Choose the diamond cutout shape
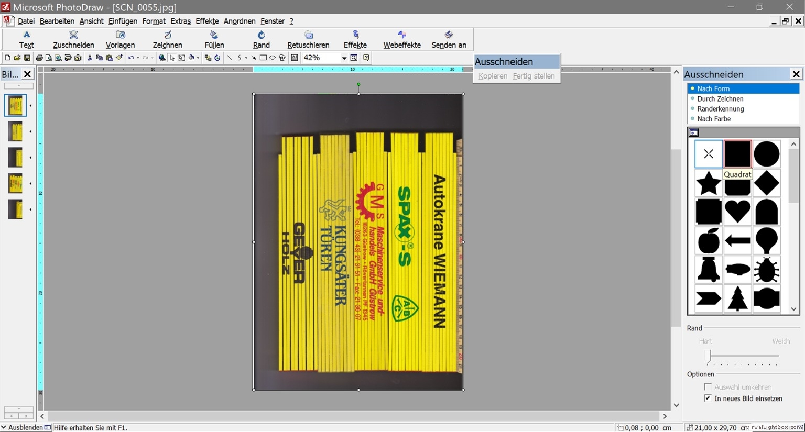Viewport: 805px width, 432px height. [766, 183]
